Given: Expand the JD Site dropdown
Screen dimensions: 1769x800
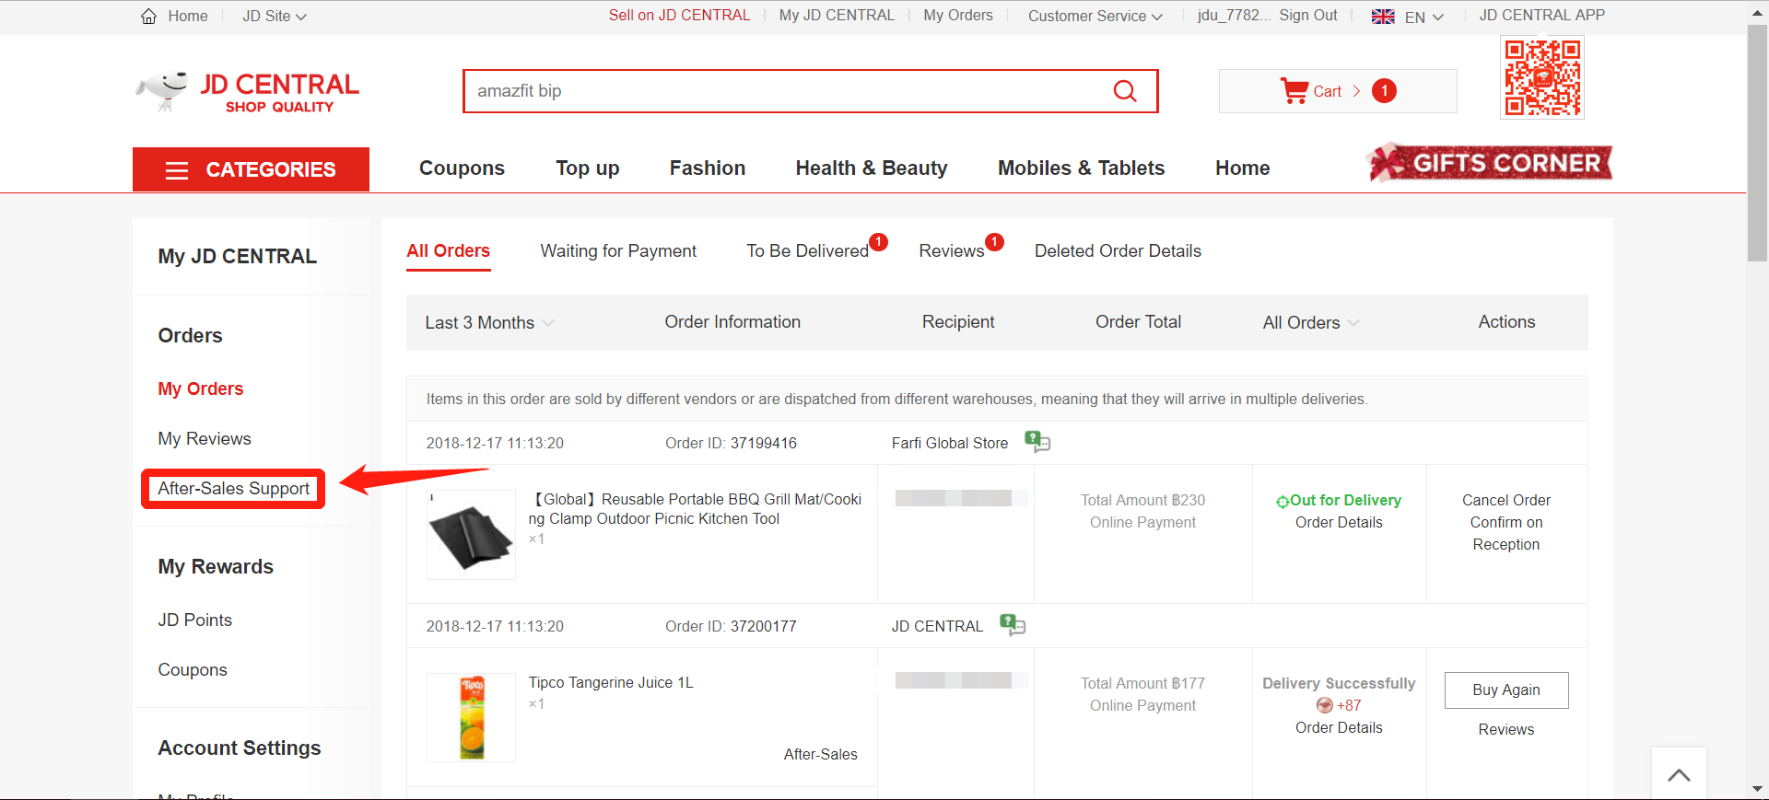Looking at the screenshot, I should tap(275, 16).
